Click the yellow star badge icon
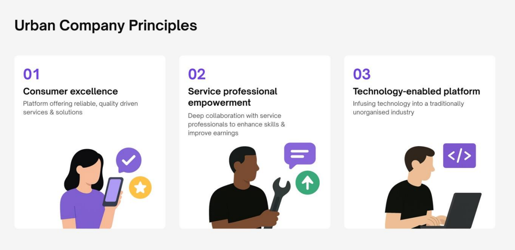Screen dimensions: 515x250 (140, 187)
